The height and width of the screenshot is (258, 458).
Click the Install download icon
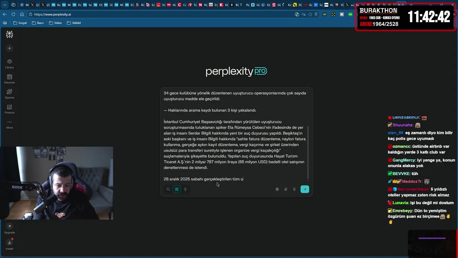(x=10, y=243)
